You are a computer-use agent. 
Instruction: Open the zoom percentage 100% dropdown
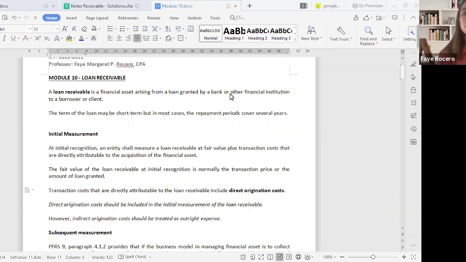[329, 257]
